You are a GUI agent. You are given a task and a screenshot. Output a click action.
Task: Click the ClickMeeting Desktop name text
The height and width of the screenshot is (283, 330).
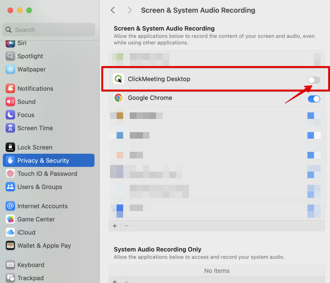tap(159, 79)
